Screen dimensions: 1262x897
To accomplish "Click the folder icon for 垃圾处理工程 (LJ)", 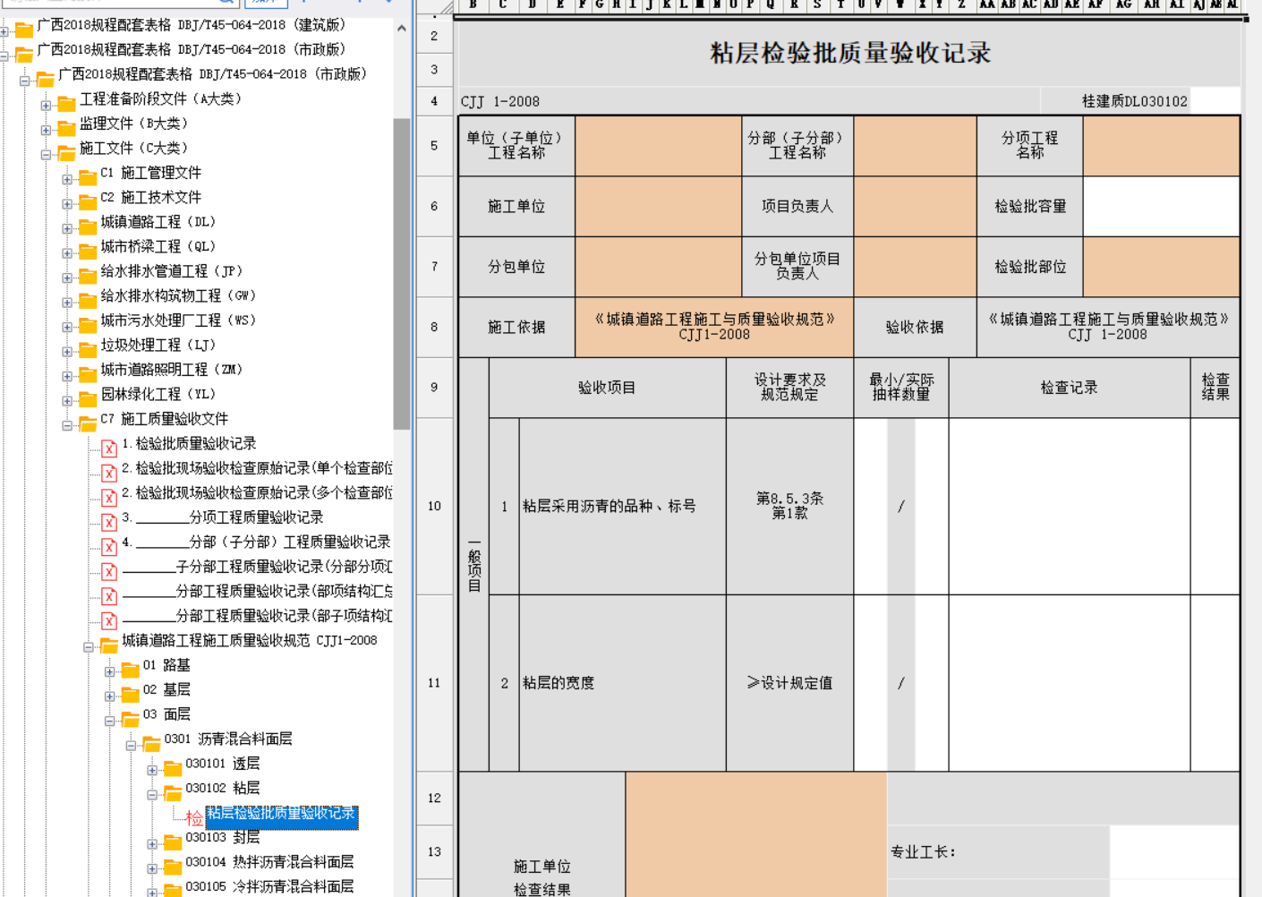I will coord(88,348).
